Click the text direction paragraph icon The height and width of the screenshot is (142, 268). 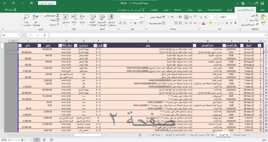(x=172, y=17)
